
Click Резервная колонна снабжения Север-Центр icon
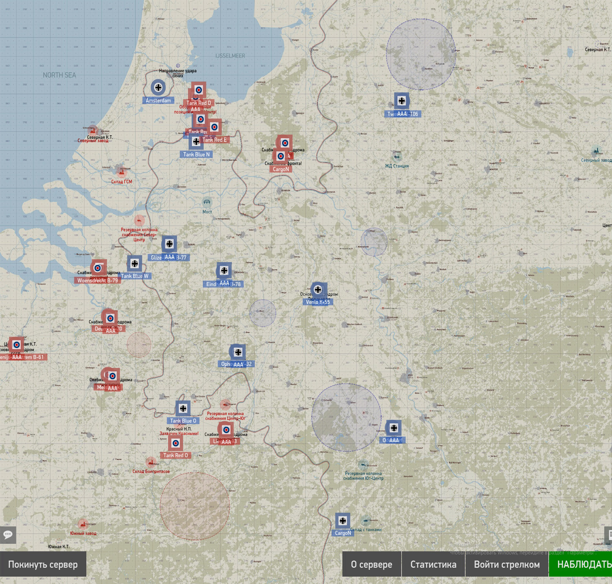[139, 220]
